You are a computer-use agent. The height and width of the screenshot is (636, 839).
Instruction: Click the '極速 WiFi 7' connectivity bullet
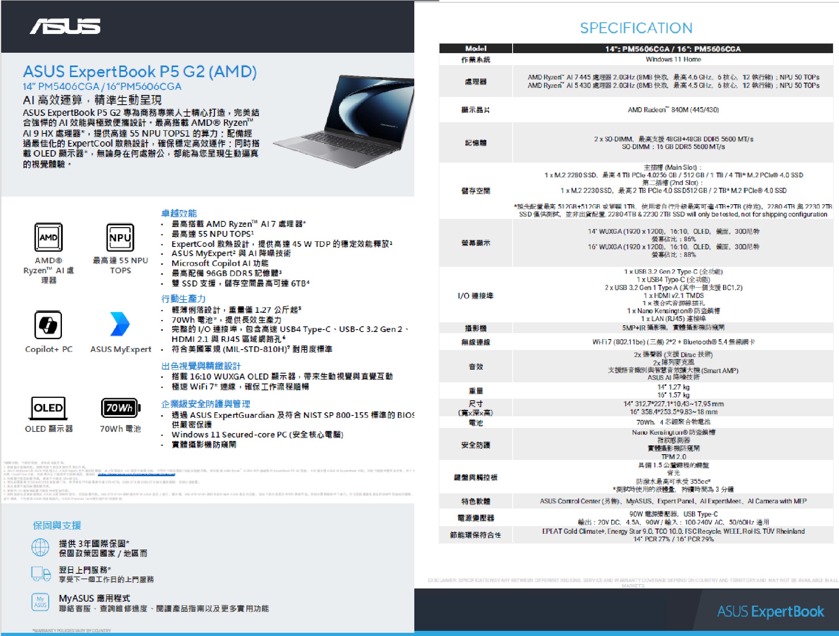tap(240, 387)
